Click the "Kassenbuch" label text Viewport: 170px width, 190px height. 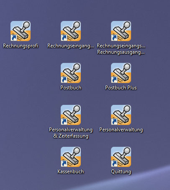71,172
